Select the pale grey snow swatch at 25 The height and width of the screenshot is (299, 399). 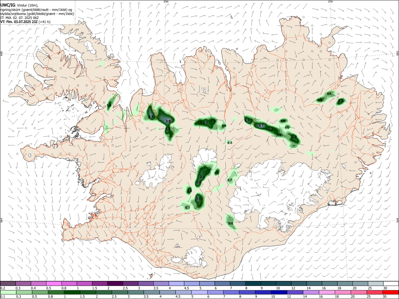376,283
